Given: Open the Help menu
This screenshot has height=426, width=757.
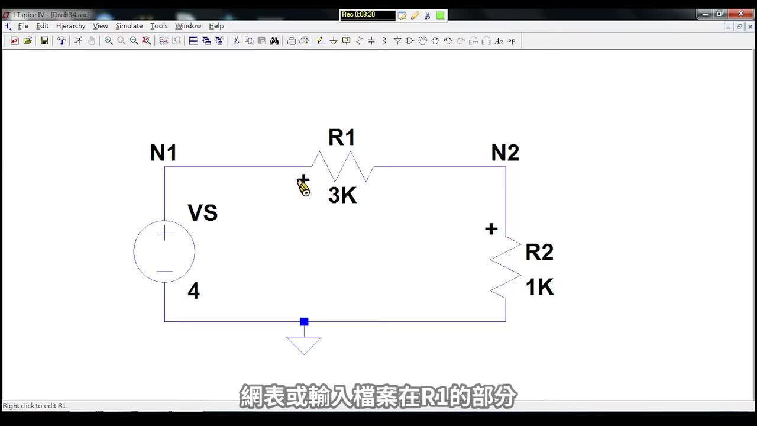Looking at the screenshot, I should (x=216, y=26).
